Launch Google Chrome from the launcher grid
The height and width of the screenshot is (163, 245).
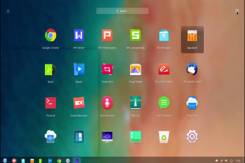tap(50, 35)
